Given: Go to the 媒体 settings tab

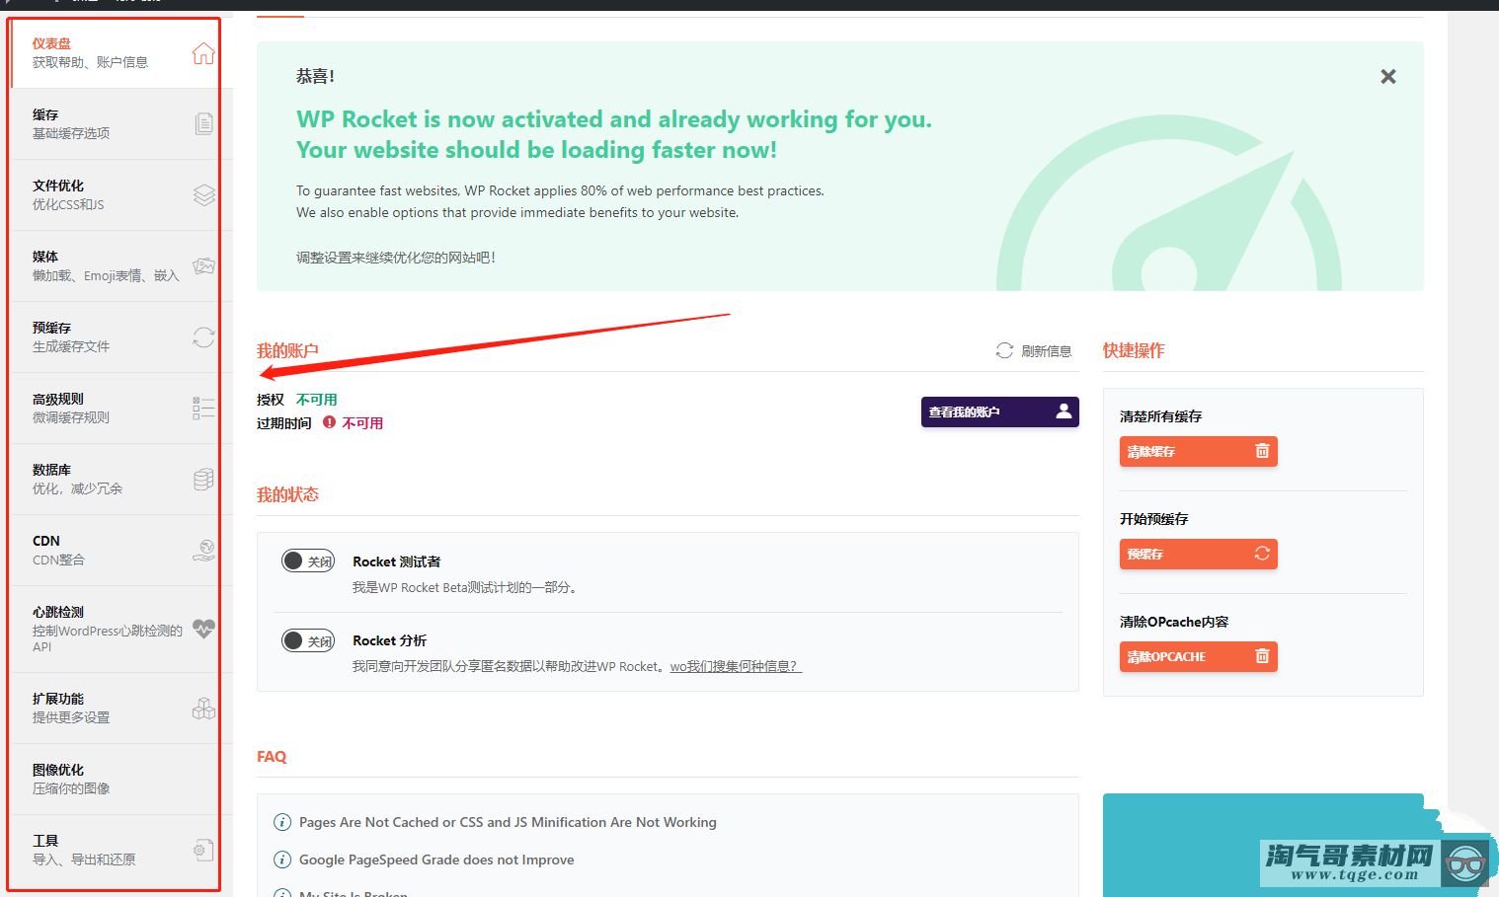Looking at the screenshot, I should pyautogui.click(x=121, y=266).
